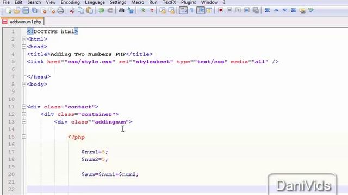Click line number 10 in the margin
This screenshot has width=348, height=195.
pos(11,99)
